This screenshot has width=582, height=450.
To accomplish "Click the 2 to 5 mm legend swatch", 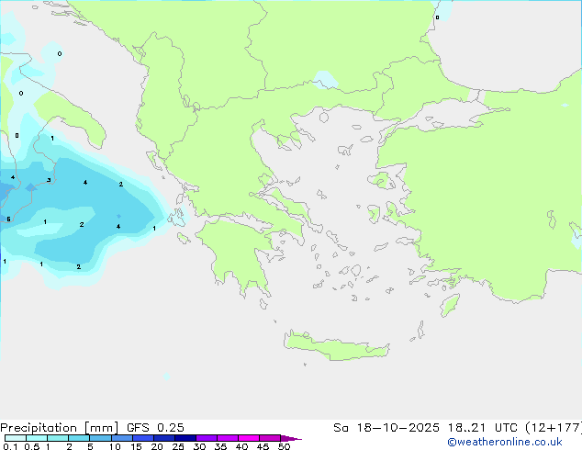I will [x=79, y=438].
